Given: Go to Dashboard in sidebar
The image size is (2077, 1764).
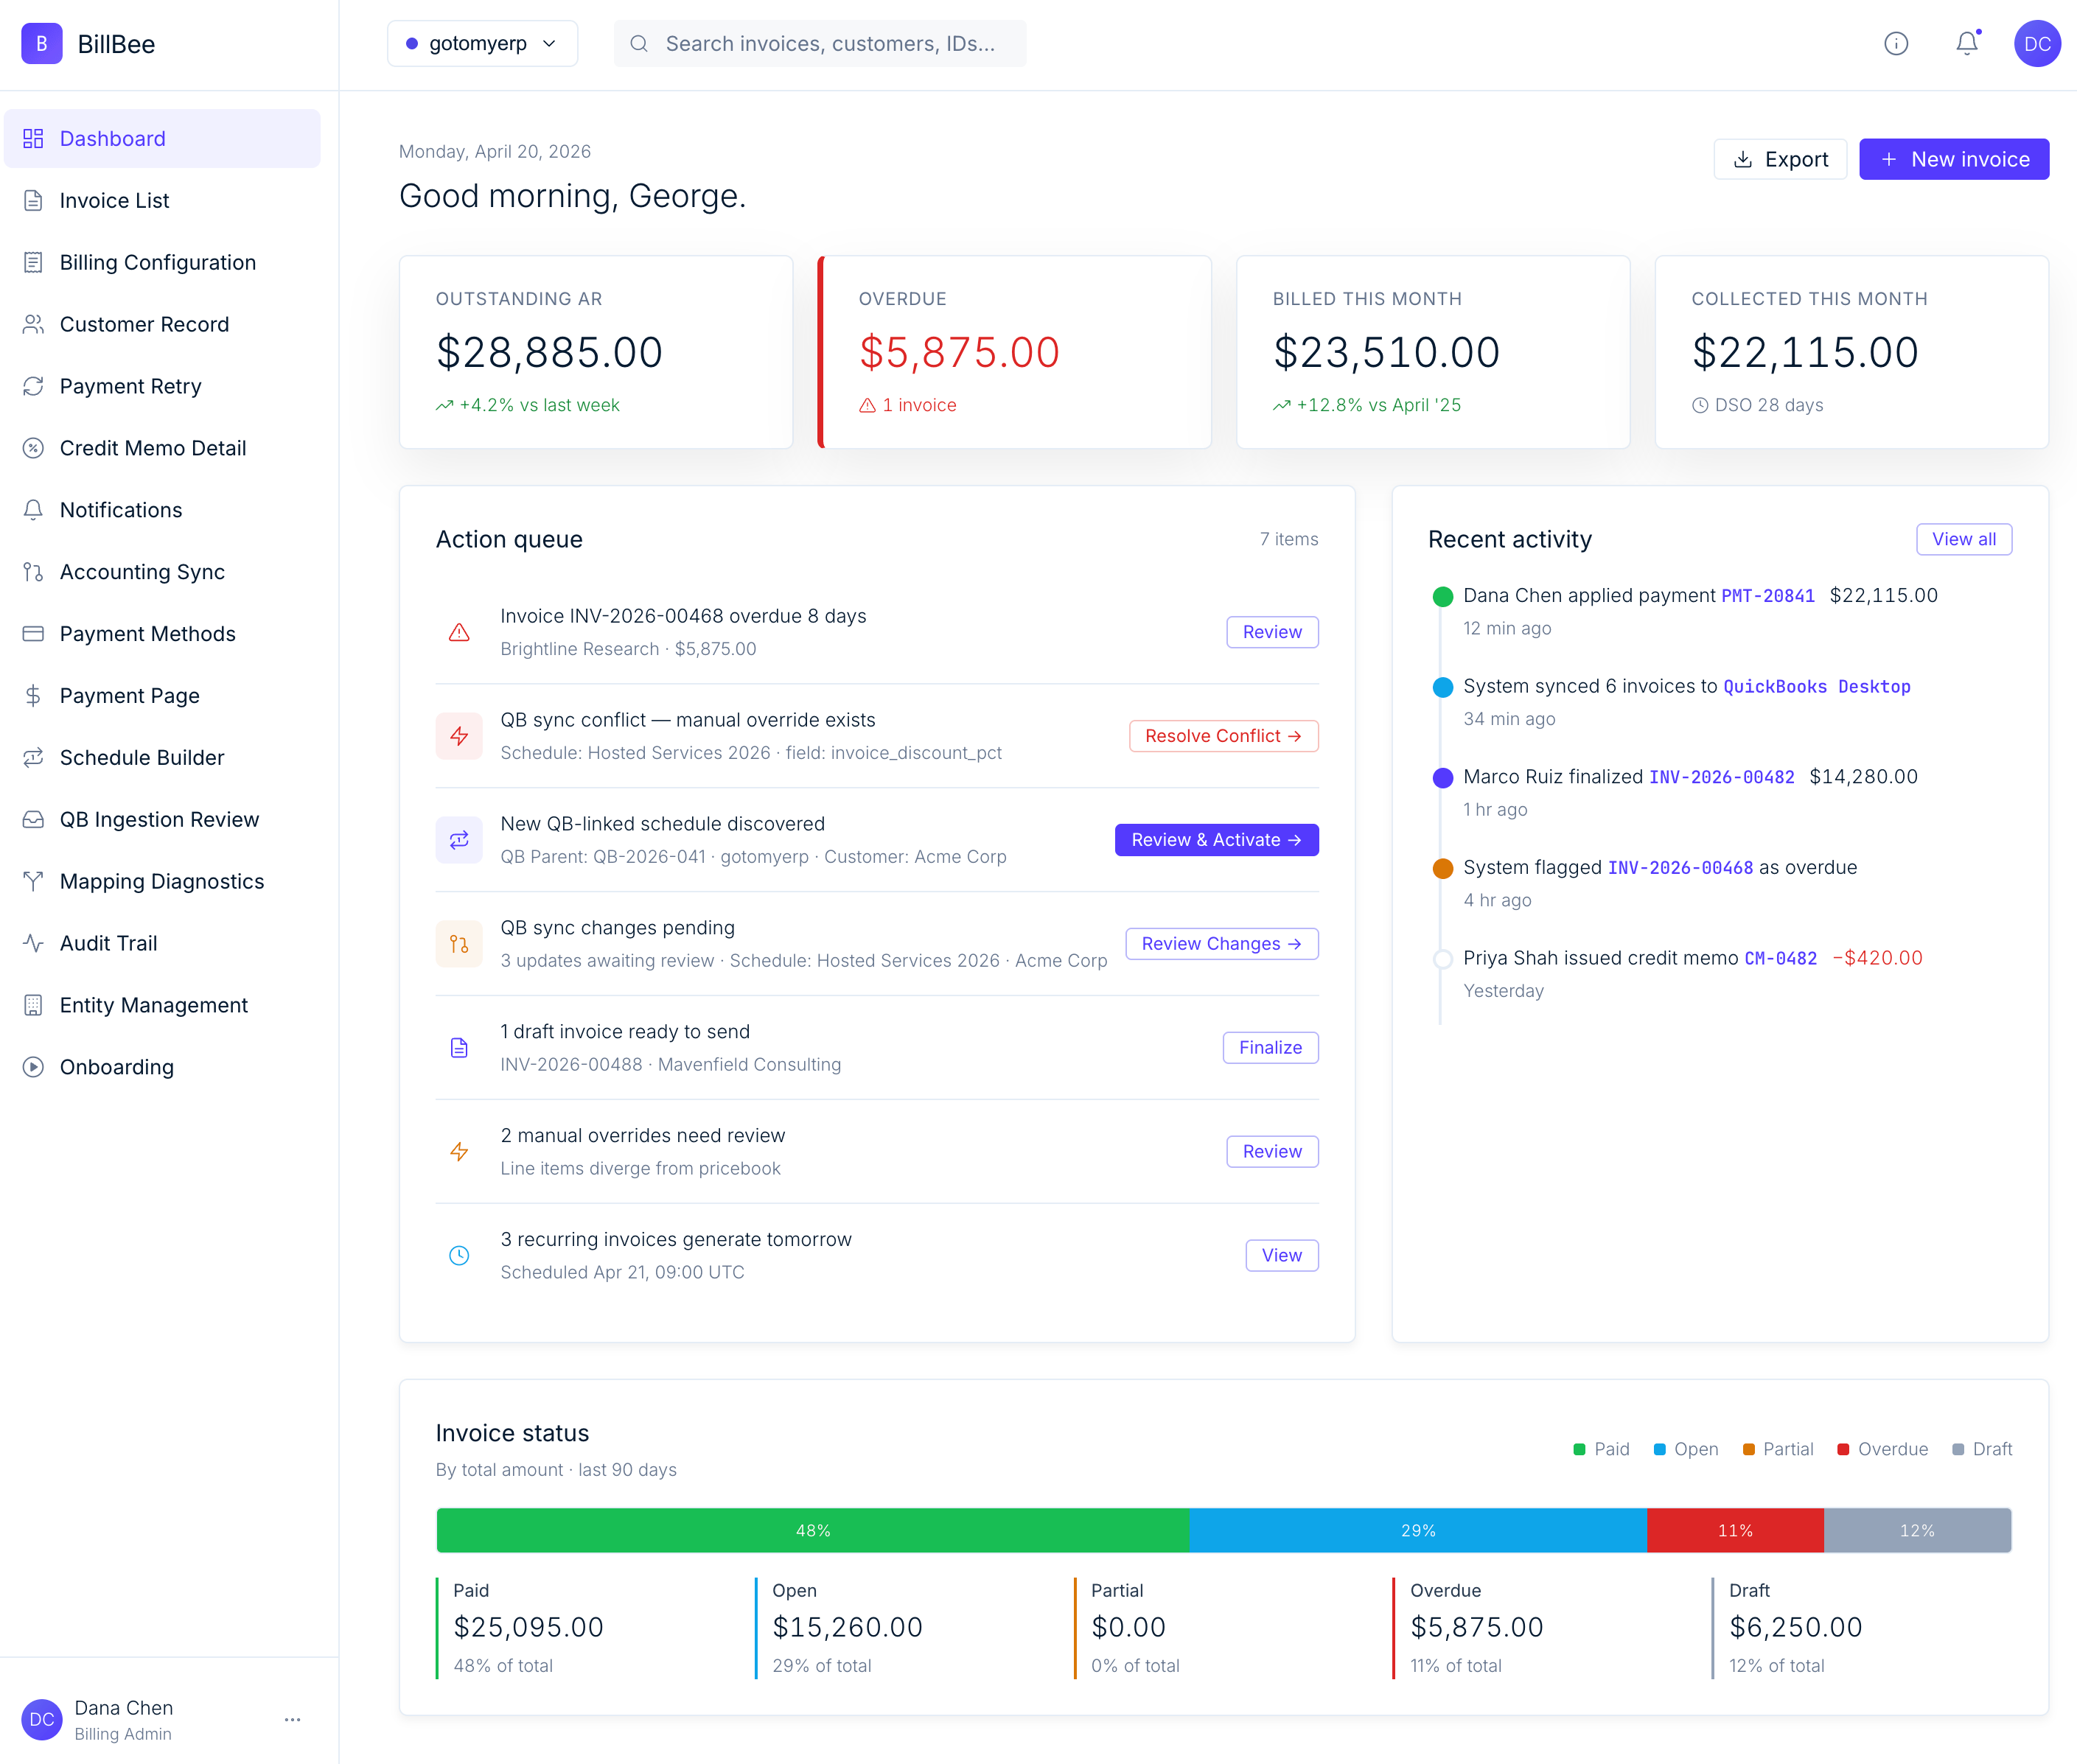Looking at the screenshot, I should coord(162,138).
